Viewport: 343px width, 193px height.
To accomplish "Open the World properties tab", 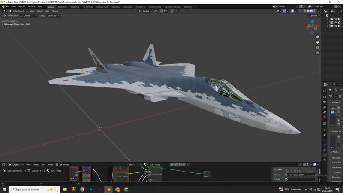I will pyautogui.click(x=325, y=117).
